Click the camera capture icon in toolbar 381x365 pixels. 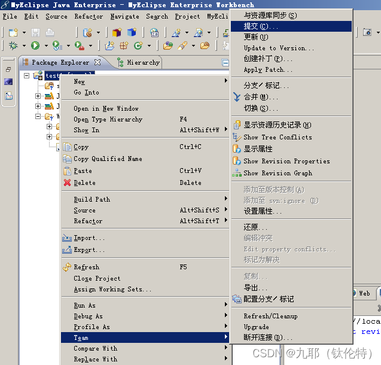[x=367, y=32]
